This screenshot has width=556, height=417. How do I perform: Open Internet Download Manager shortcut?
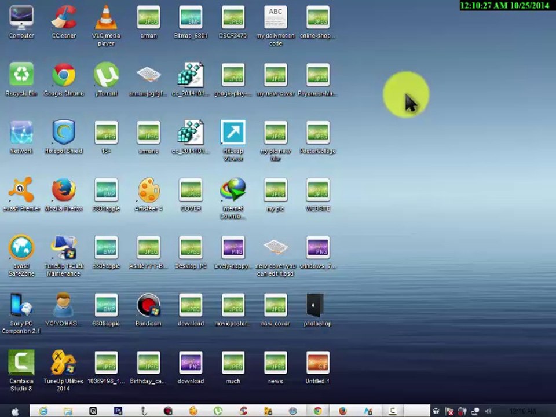point(233,199)
